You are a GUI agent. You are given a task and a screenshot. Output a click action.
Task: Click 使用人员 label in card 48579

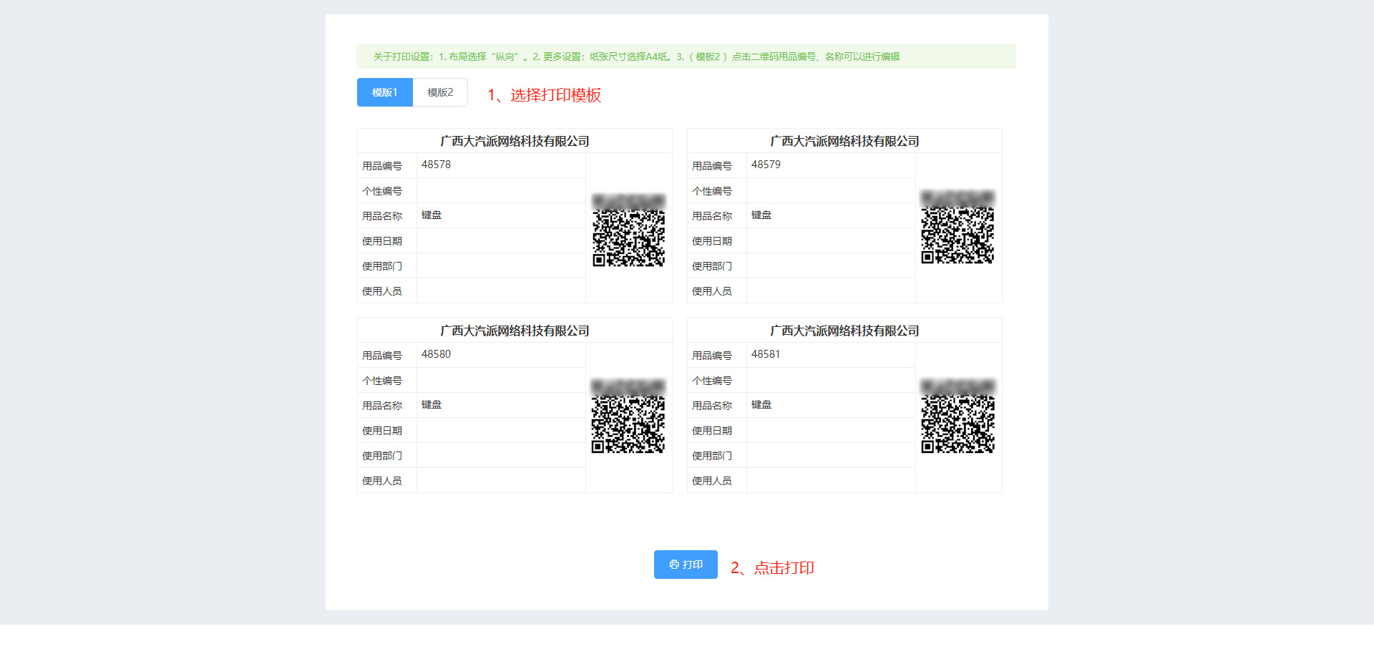(x=712, y=291)
